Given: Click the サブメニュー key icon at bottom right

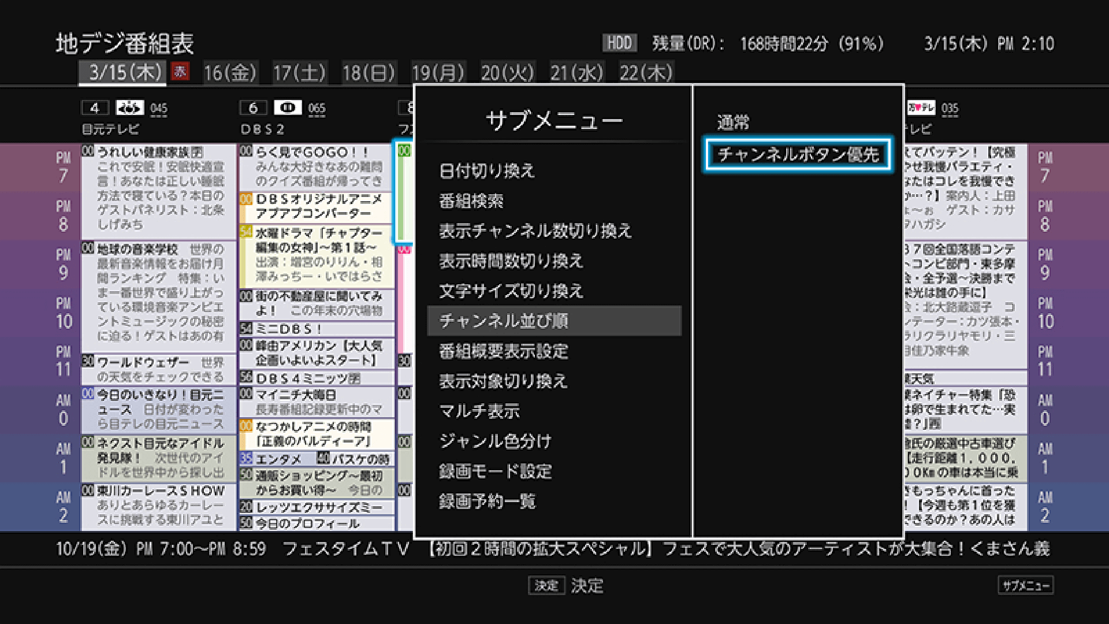Looking at the screenshot, I should (x=1025, y=585).
